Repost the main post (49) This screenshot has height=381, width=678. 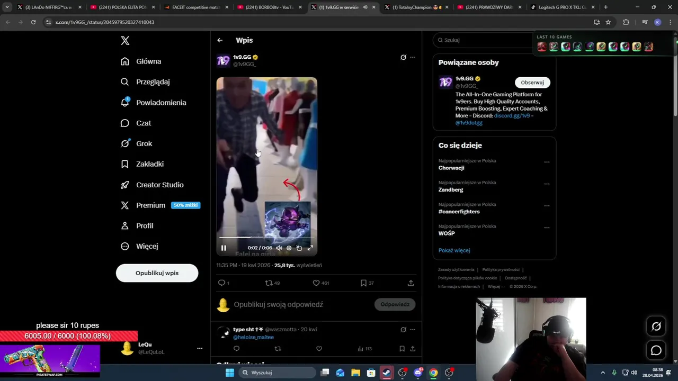pos(272,283)
